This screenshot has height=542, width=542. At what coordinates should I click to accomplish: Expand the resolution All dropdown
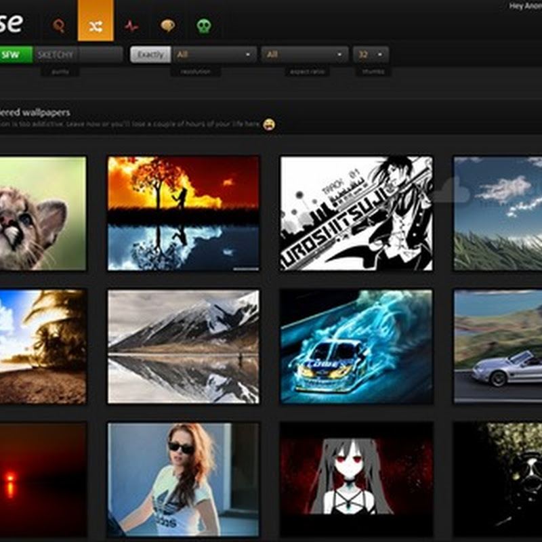point(214,55)
